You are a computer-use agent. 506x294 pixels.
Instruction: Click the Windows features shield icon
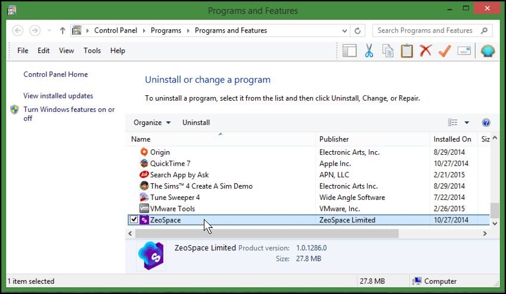click(x=14, y=110)
